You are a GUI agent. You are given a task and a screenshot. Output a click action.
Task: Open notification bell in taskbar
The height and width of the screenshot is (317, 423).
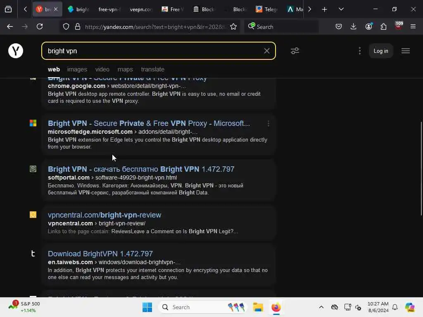point(395,307)
